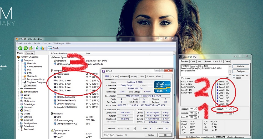Click EVEREST green forward arrow button
This screenshot has height=139, width=263.
26,48
